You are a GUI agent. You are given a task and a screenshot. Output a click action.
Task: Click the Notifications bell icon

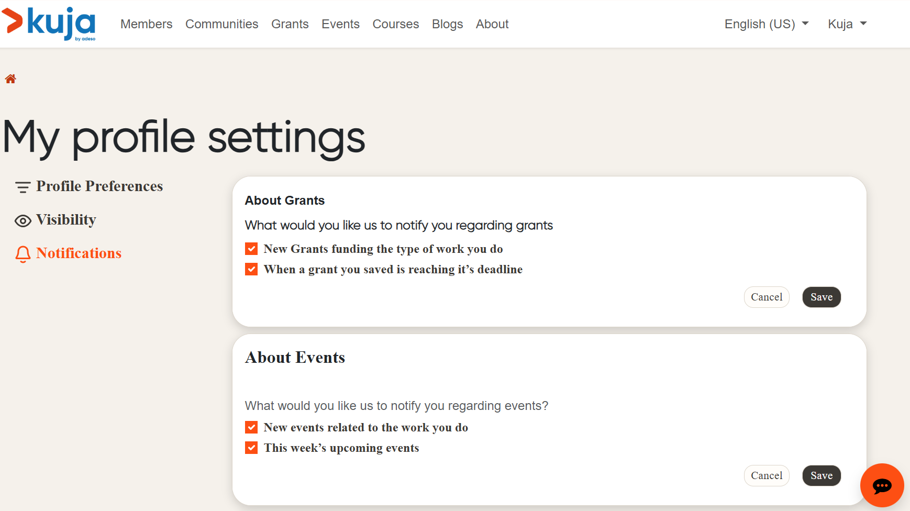pos(23,254)
